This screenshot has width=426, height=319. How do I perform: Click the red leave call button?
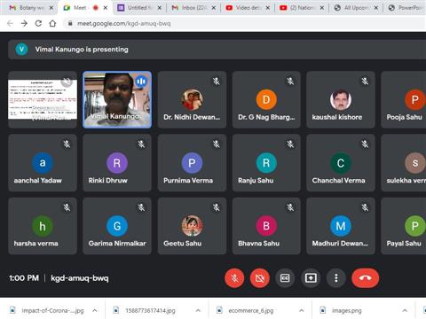[365, 278]
